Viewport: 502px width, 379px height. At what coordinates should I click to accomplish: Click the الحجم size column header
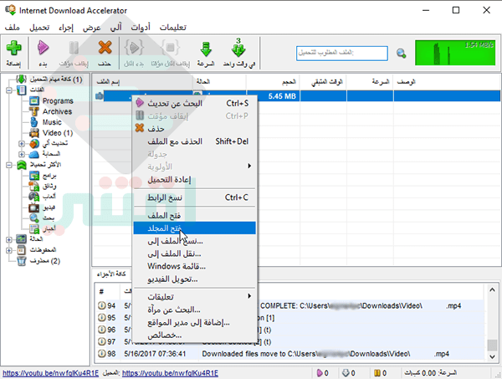(x=273, y=82)
